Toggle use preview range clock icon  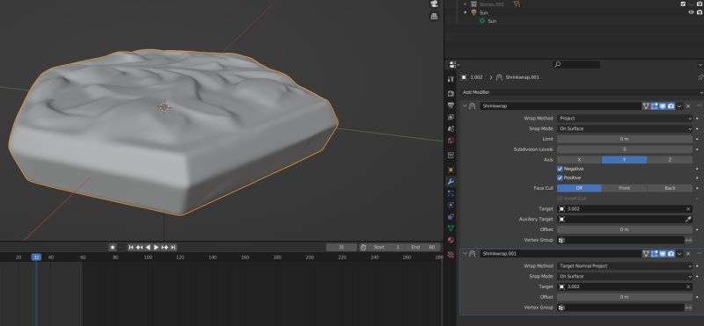(x=363, y=247)
